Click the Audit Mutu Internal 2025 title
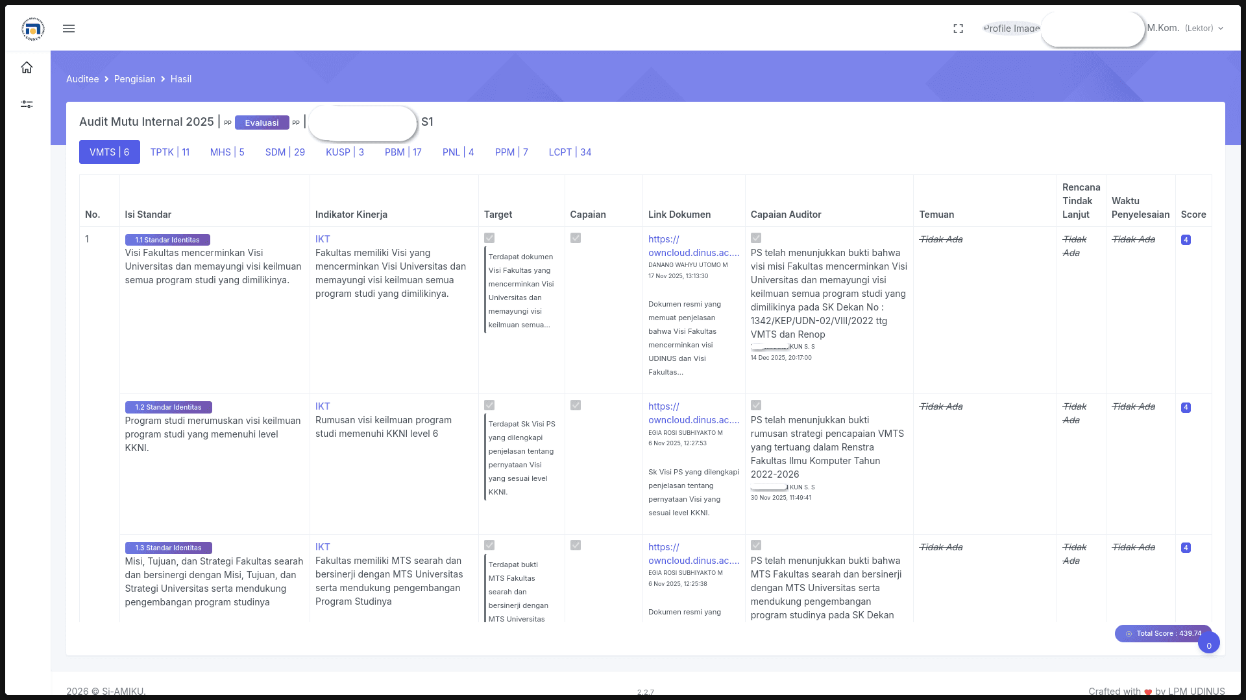The image size is (1246, 700). [x=147, y=122]
